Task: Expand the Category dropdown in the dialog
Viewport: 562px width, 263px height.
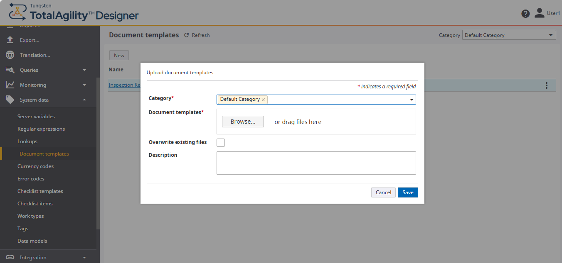Action: (x=412, y=100)
